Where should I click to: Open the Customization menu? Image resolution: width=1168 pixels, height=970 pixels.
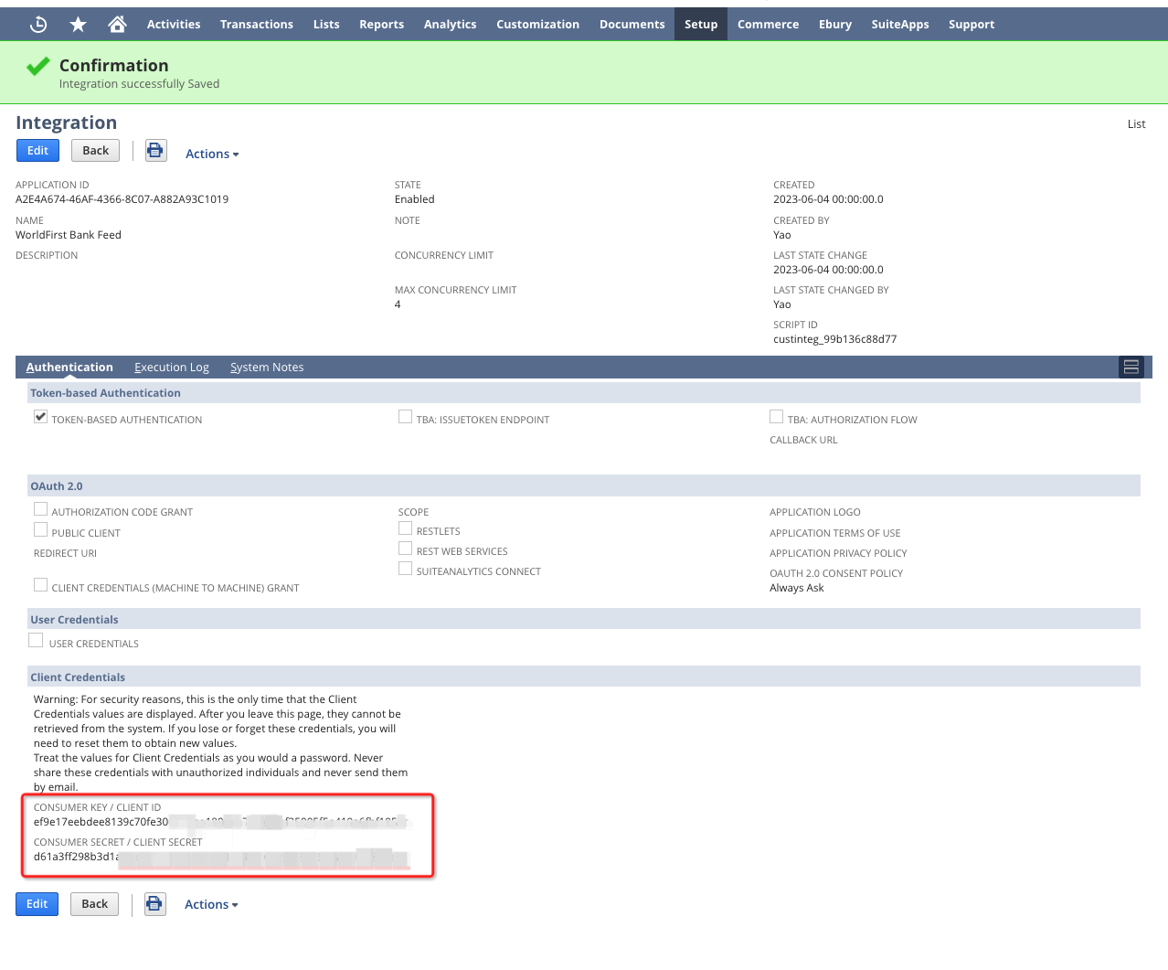click(537, 25)
